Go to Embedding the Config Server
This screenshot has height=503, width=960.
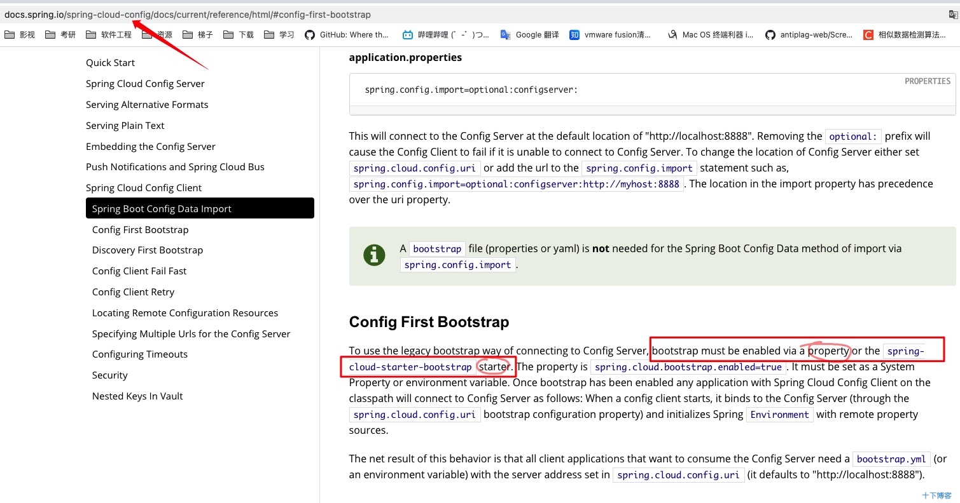coord(151,146)
